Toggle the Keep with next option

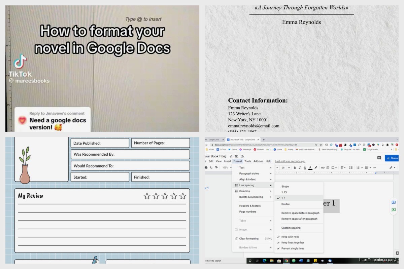(x=290, y=237)
